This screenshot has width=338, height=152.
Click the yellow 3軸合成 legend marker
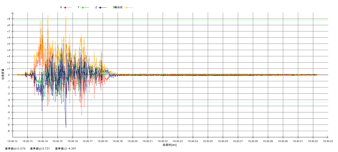click(x=127, y=7)
